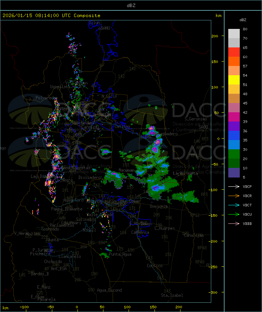Click the Bardas_B place label

[40, 274]
